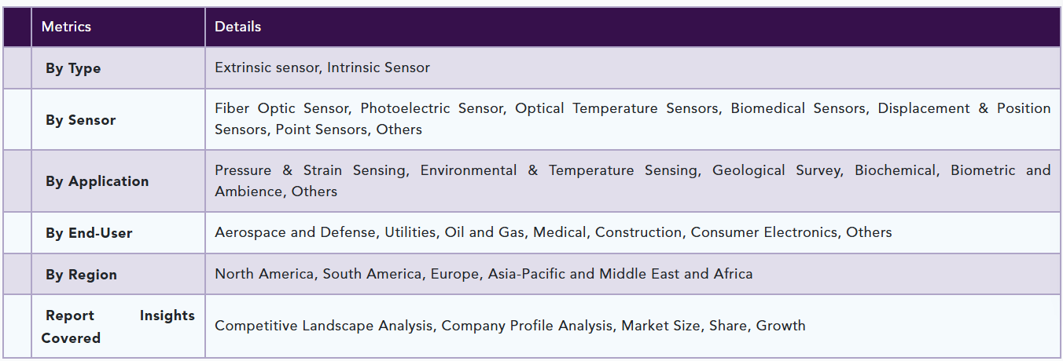
Task: Click the Consumer Electronics text
Action: tap(765, 232)
